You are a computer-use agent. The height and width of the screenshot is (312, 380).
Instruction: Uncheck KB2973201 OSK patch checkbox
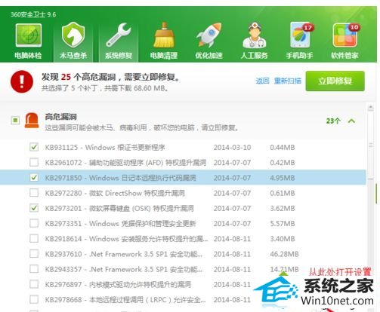coord(34,208)
